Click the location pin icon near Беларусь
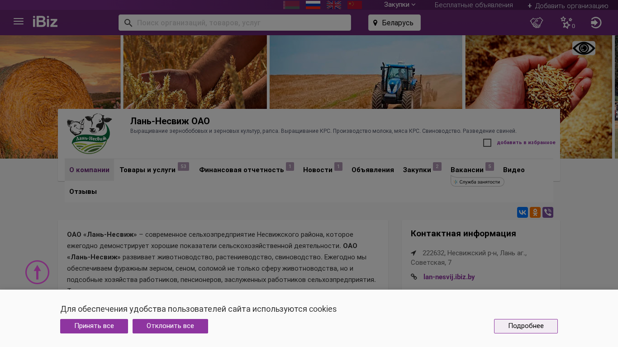Screen dimensions: 618x347 375,23
